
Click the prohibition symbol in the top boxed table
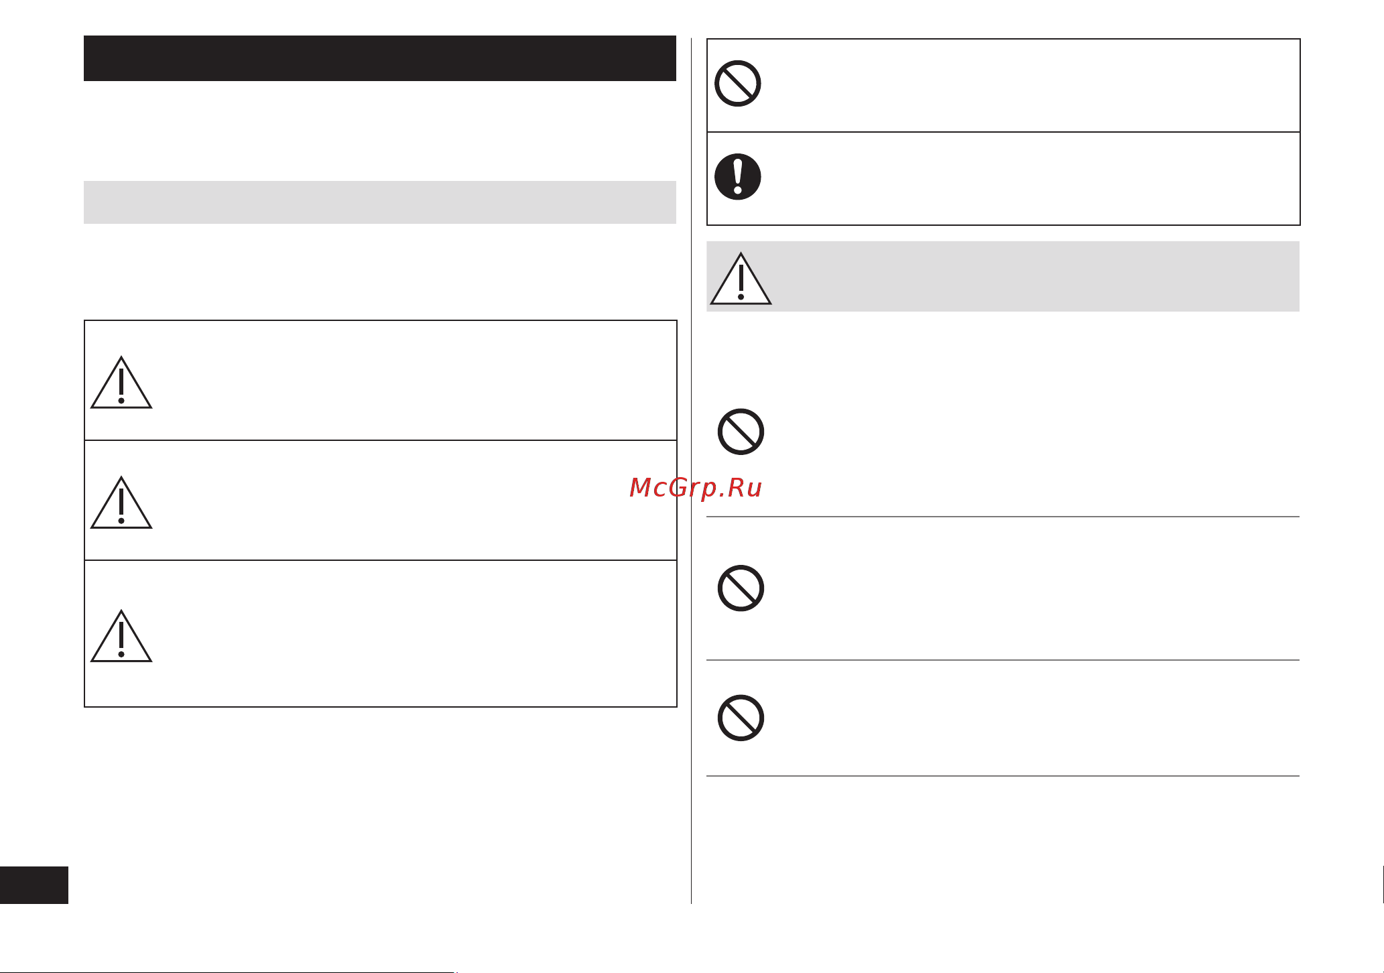[737, 84]
